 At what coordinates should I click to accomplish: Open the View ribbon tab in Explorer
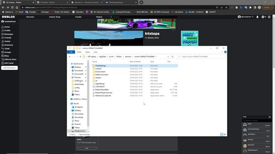pos(95,52)
